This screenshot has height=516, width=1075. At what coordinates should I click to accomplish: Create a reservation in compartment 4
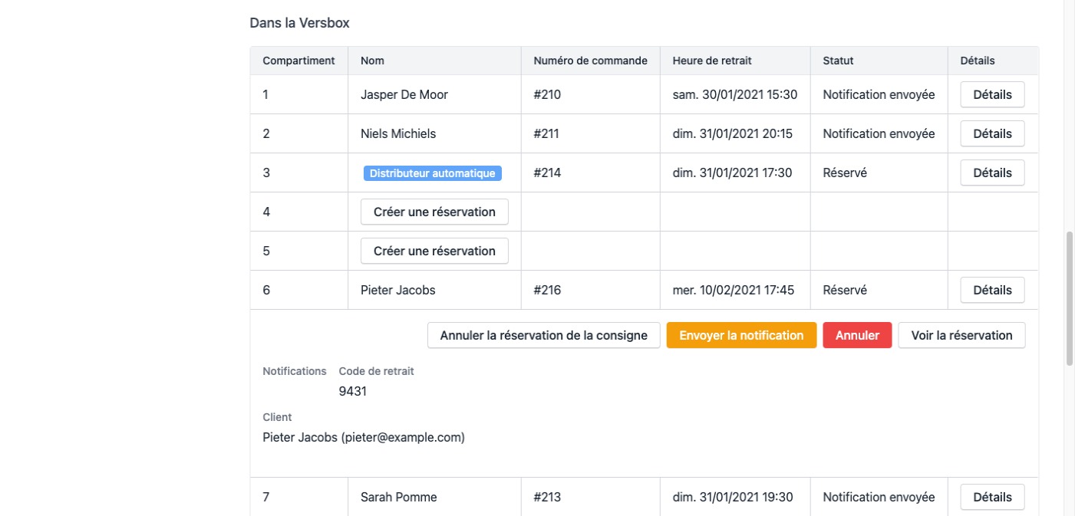[434, 212]
